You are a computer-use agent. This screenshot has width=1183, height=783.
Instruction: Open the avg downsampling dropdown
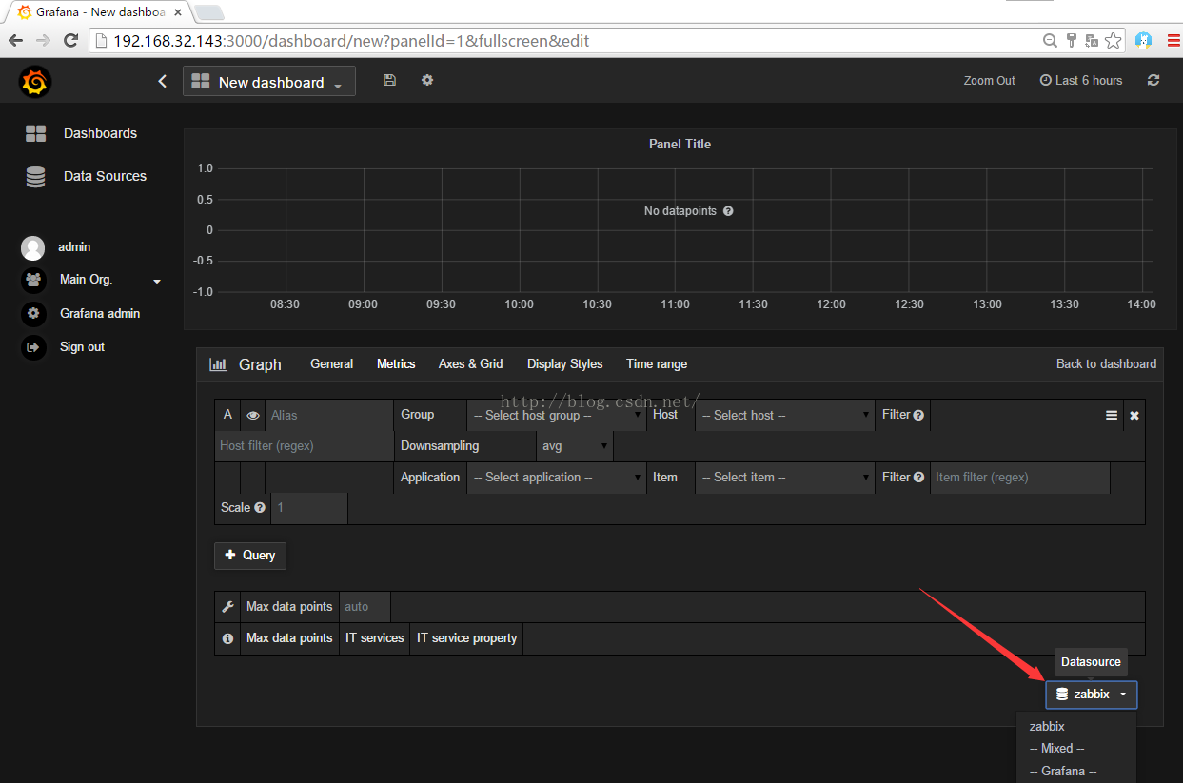(575, 446)
